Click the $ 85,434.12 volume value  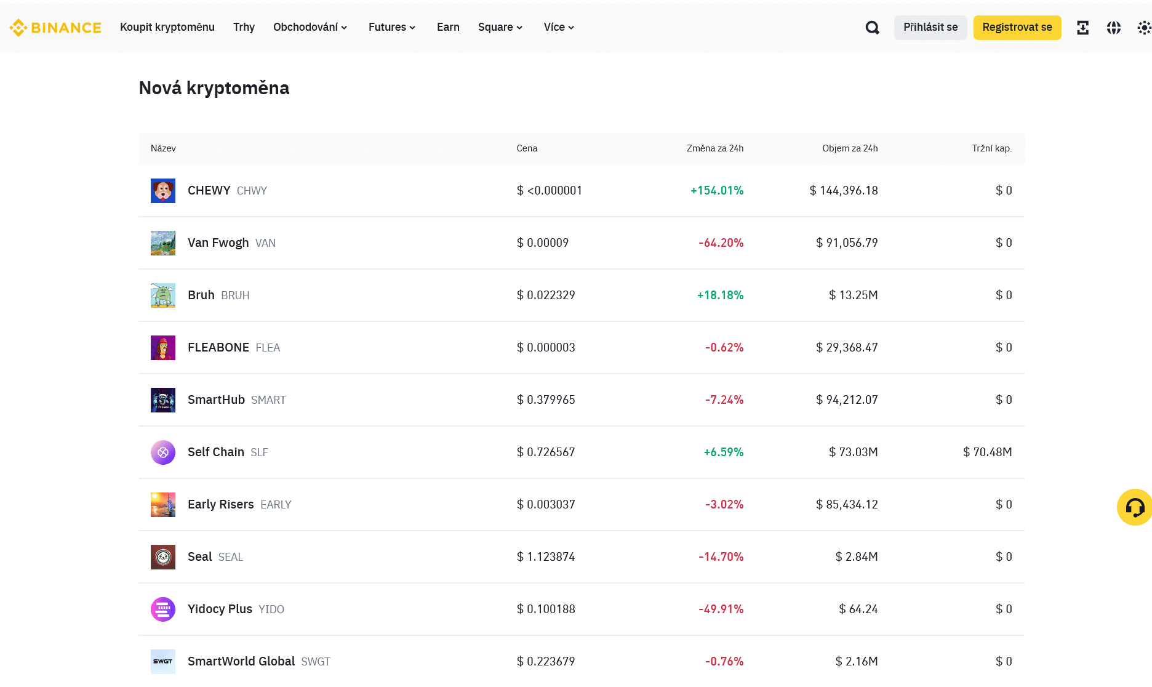tap(847, 505)
